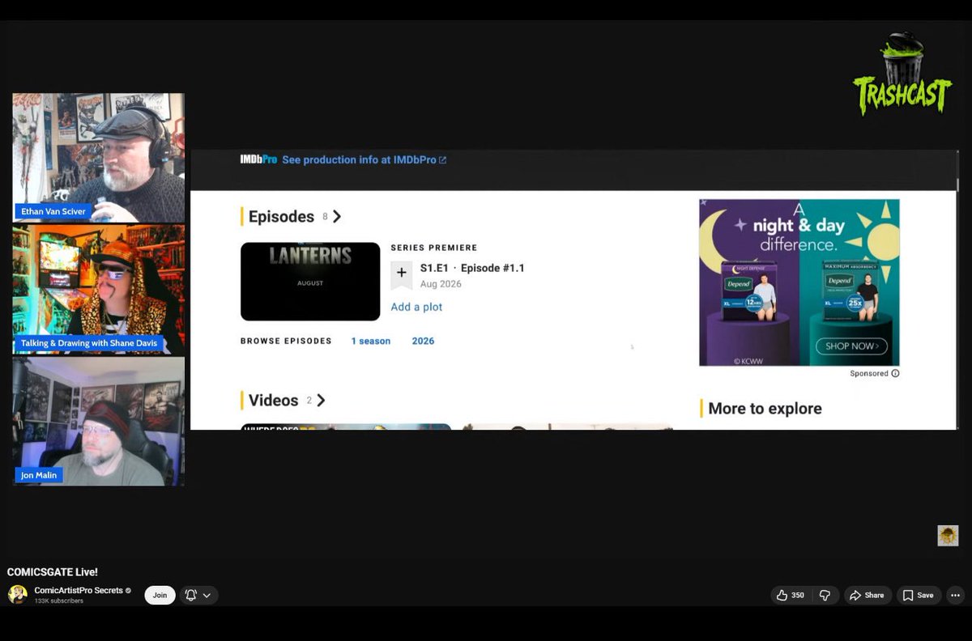The image size is (972, 641).
Task: Click the 'Aug 2026' air date text
Action: click(x=441, y=284)
